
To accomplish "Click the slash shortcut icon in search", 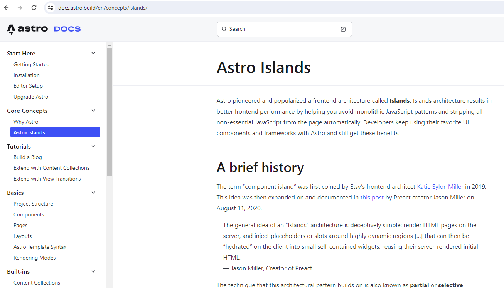I will [343, 29].
